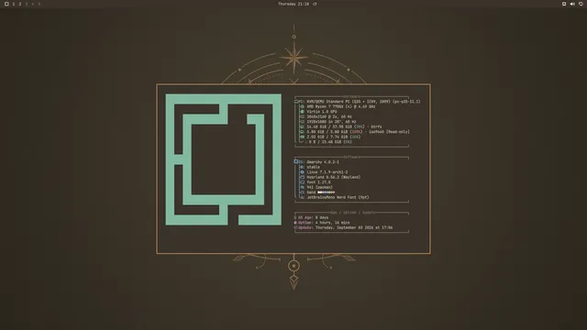Click the CPU icon next to AMD Ryzen
This screenshot has width=587, height=330.
[302, 106]
